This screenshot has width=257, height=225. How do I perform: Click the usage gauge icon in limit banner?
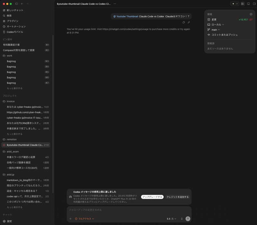tap(70, 197)
